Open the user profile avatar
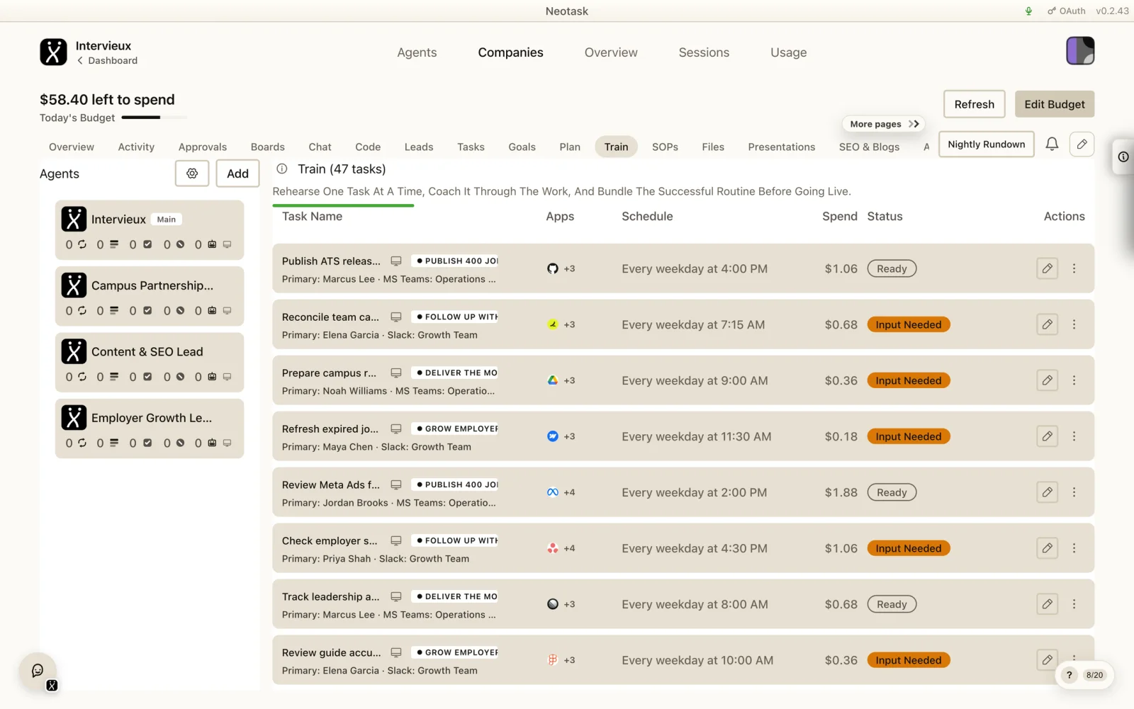This screenshot has width=1134, height=709. coord(1080,51)
